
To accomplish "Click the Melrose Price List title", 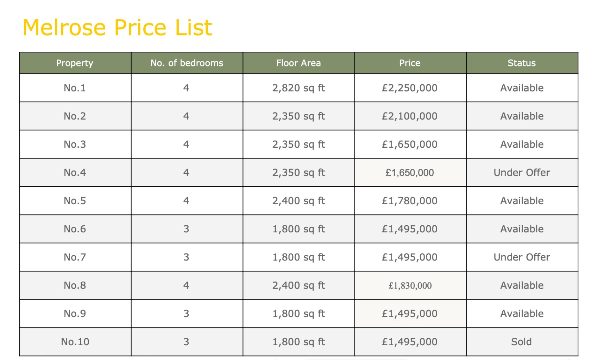I will [118, 27].
